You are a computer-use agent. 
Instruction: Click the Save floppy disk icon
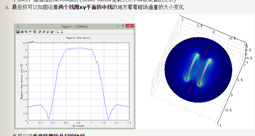(x=18, y=32)
